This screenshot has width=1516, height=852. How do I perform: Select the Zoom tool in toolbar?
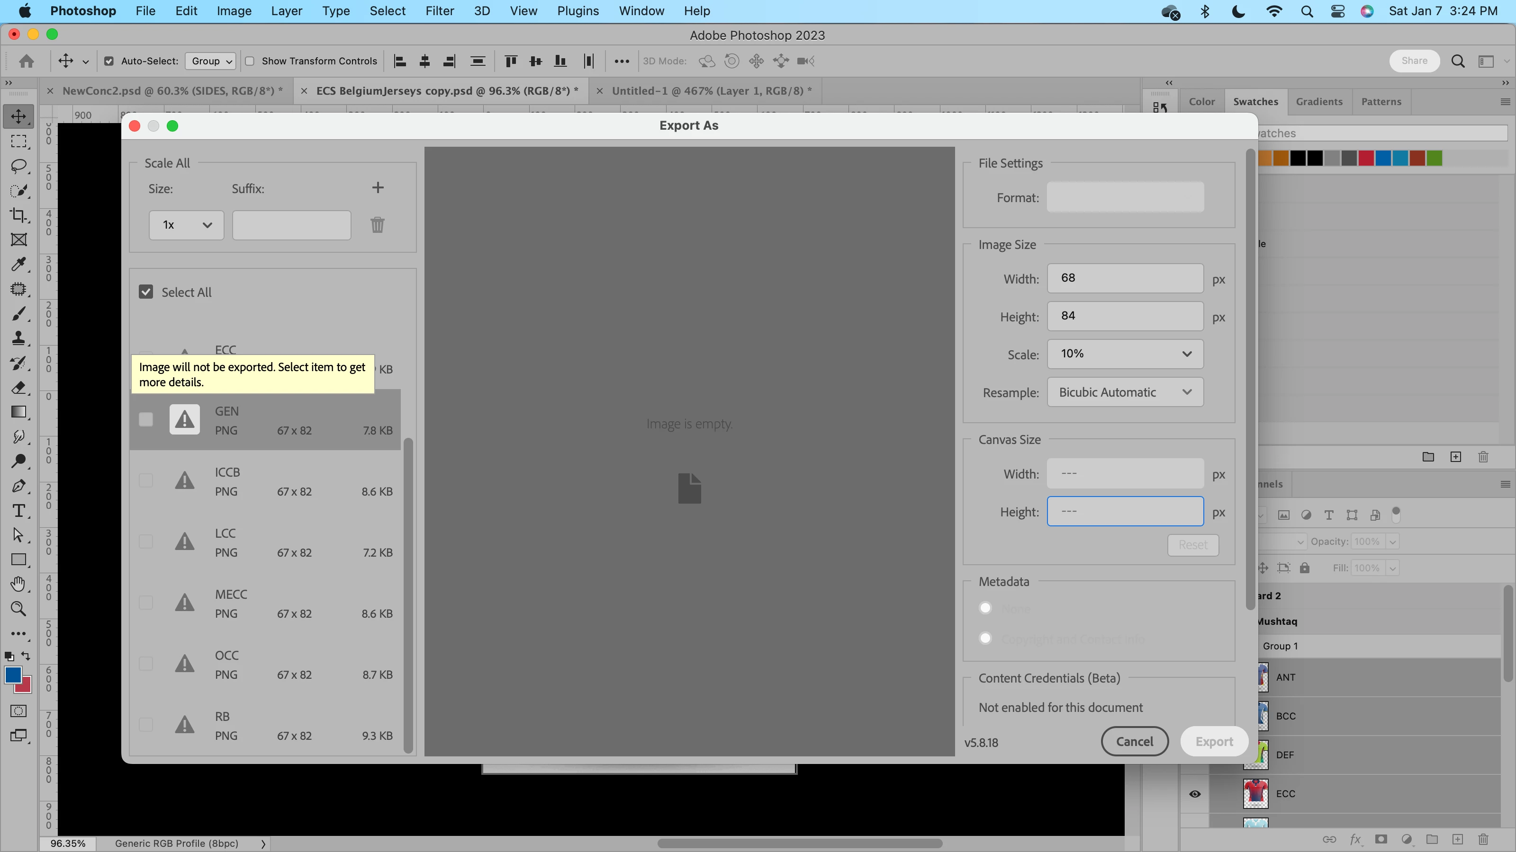pyautogui.click(x=19, y=609)
